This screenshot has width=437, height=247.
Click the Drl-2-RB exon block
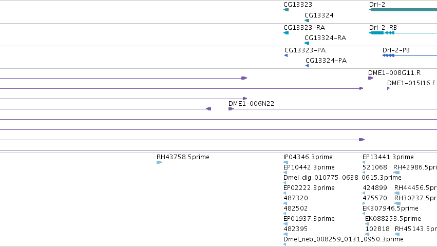pos(376,33)
